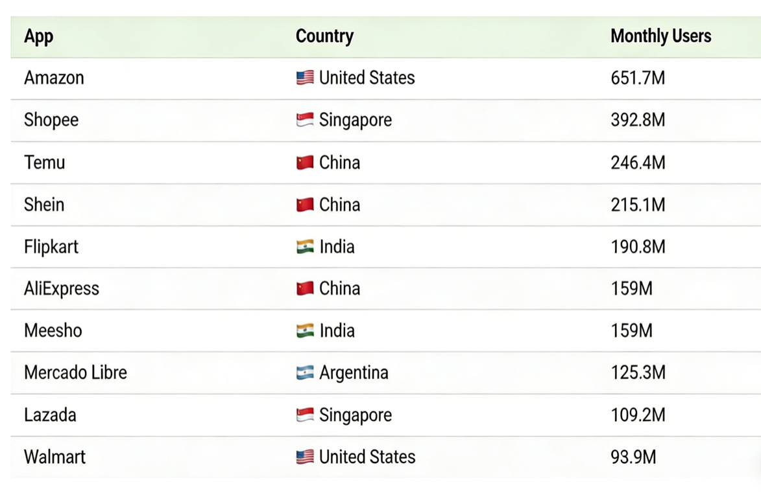Click Temu's 246.4M monthly users value
The image size is (761, 493).
638,162
